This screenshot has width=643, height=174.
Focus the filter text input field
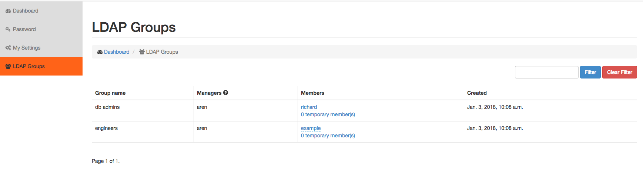pos(547,72)
